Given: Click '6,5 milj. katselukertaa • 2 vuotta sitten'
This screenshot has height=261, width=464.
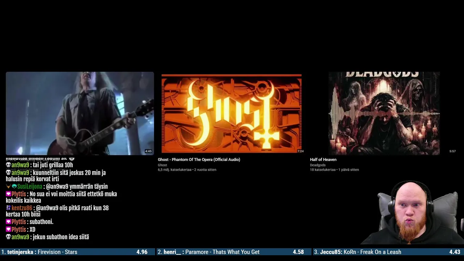Looking at the screenshot, I should click(x=187, y=170).
